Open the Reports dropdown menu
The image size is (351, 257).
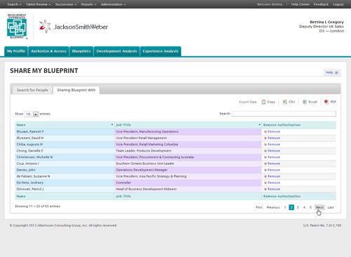[88, 4]
